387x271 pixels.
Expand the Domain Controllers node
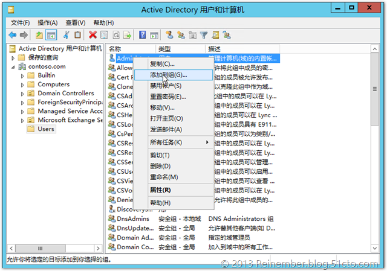(x=22, y=94)
